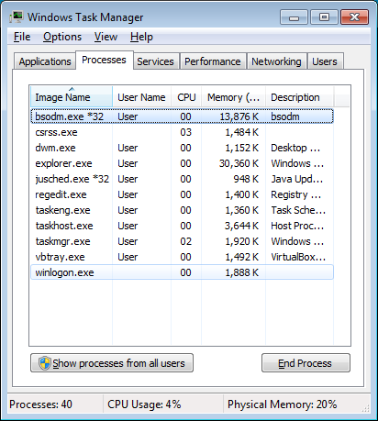
Task: Switch to the Applications tab
Action: click(45, 61)
